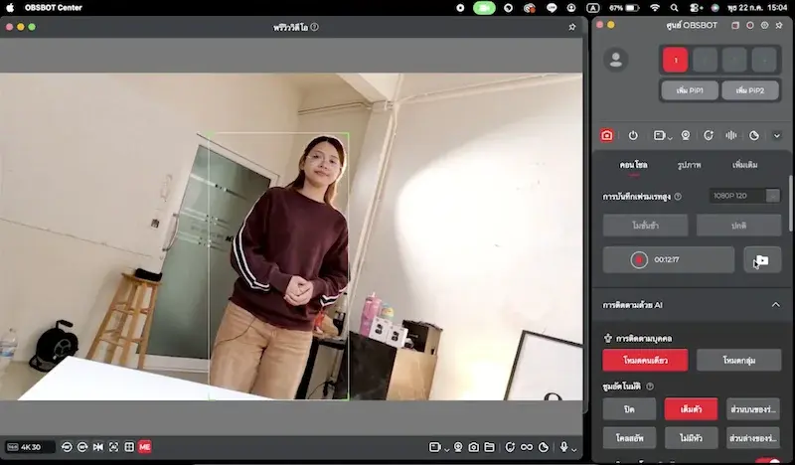The image size is (795, 465).
Task: Open the 1080P 120 frame rate dropdown
Action: coord(744,196)
